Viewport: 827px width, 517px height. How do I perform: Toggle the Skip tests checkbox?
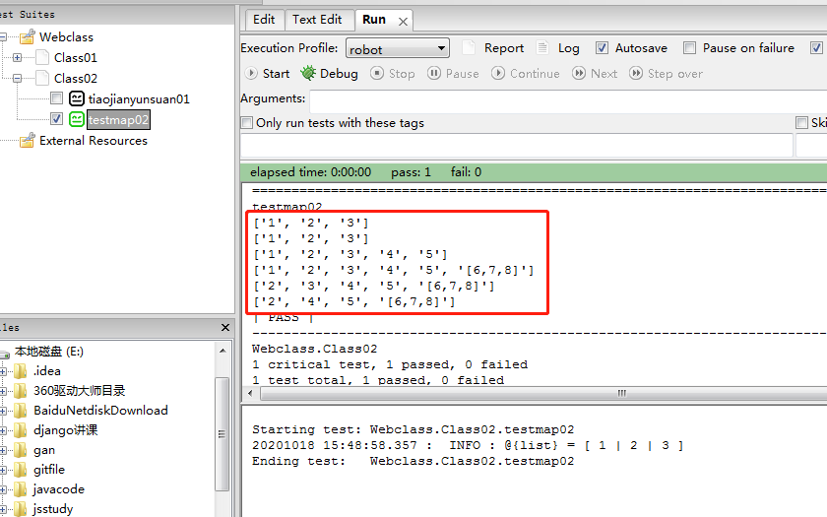point(801,123)
